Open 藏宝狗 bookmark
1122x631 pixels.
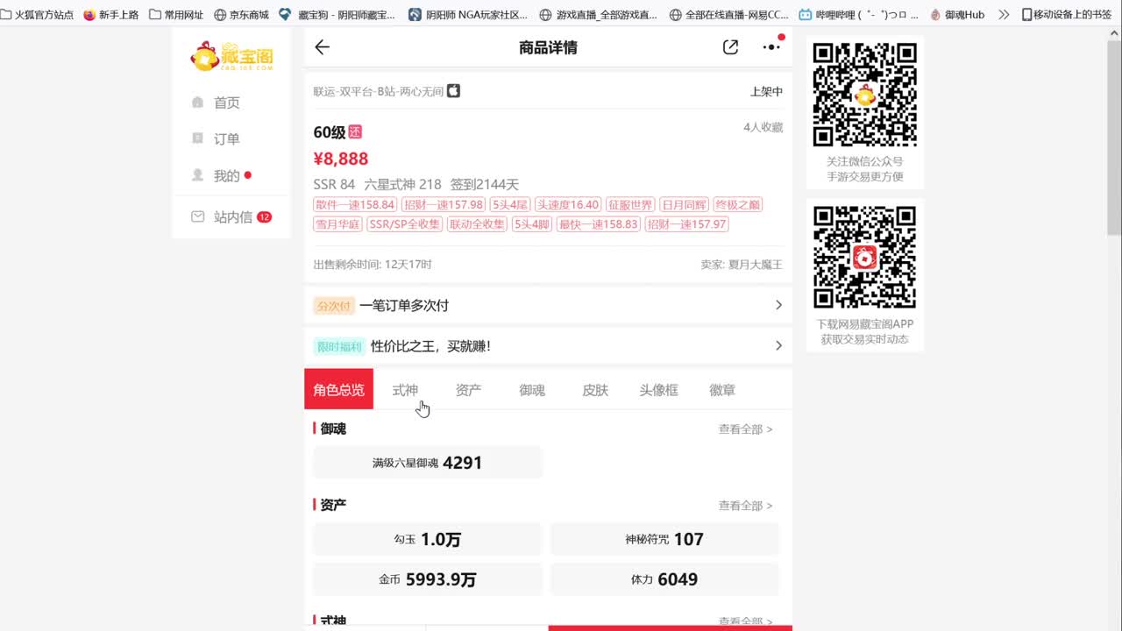pos(337,14)
